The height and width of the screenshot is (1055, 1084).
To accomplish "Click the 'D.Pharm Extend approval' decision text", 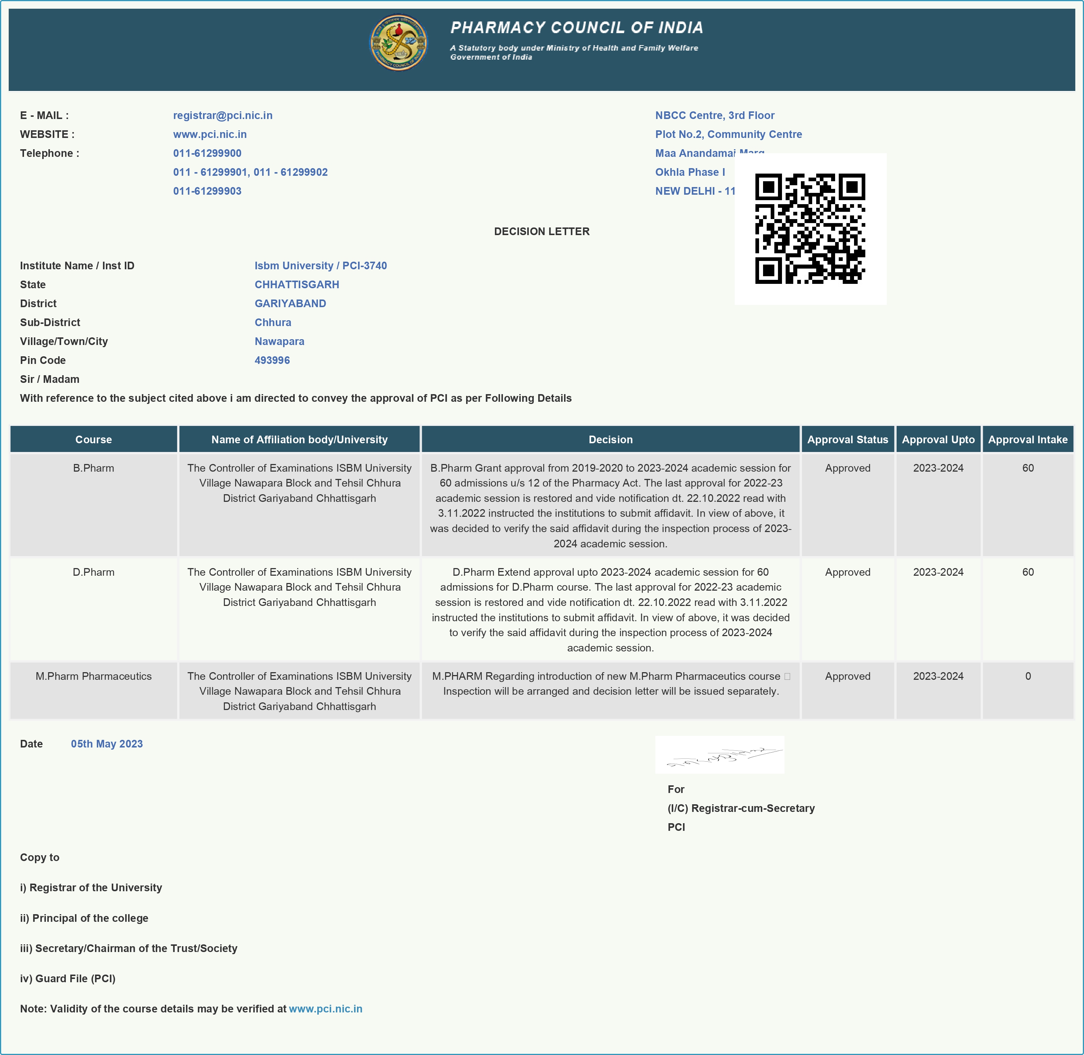I will (x=610, y=610).
